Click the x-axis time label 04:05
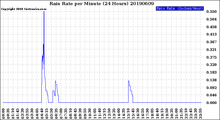This screenshot has height=120, width=220. click(37, 114)
